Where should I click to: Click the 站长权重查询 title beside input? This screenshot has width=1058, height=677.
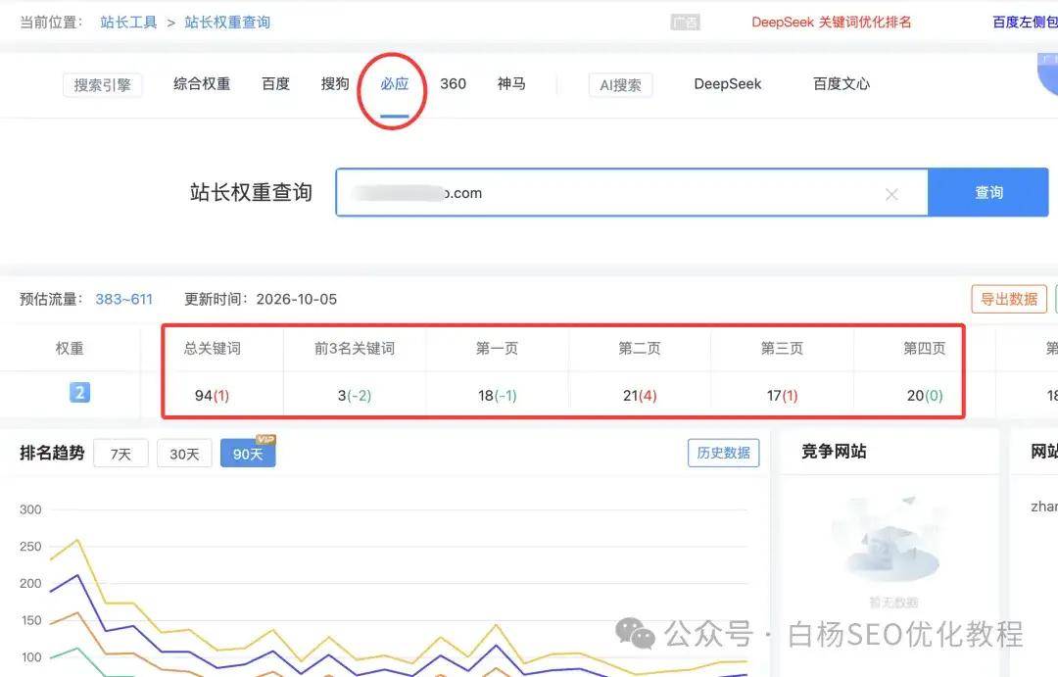click(251, 192)
